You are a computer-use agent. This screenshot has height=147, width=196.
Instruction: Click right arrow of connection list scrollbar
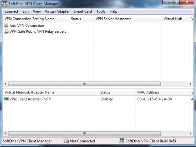[x=190, y=84]
